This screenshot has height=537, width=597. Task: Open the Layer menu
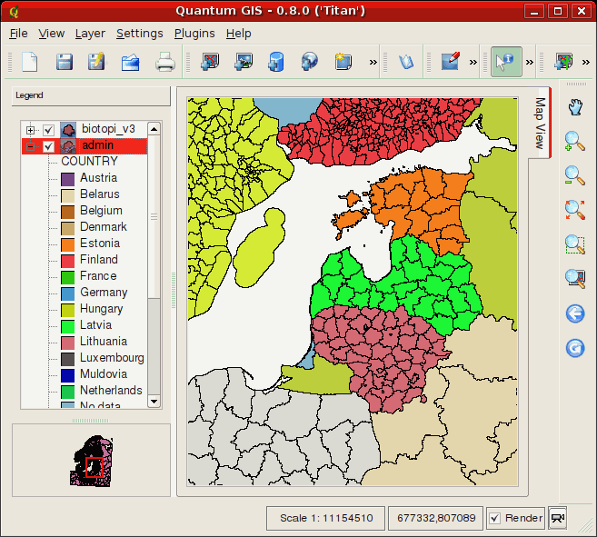[x=90, y=34]
